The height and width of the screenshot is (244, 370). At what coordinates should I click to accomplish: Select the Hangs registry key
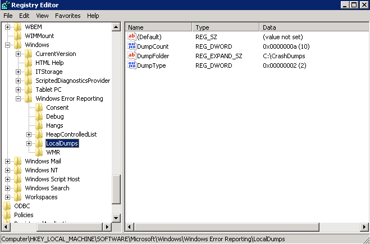click(x=54, y=125)
